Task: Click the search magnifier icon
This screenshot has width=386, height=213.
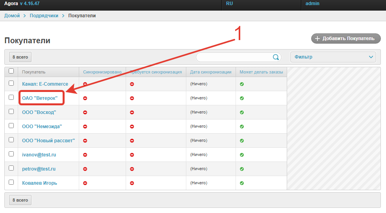Action: coord(276,57)
